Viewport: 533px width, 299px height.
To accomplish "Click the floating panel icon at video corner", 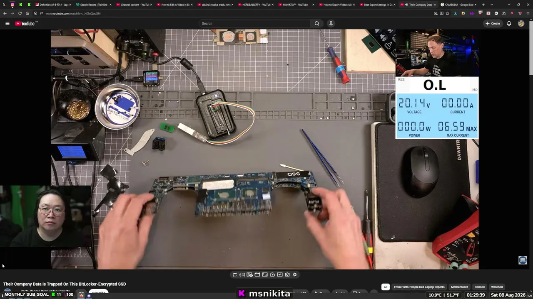I will click(523, 260).
